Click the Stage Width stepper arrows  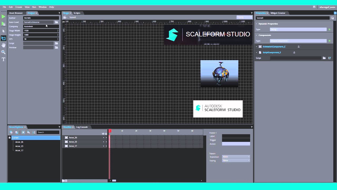pos(58,31)
